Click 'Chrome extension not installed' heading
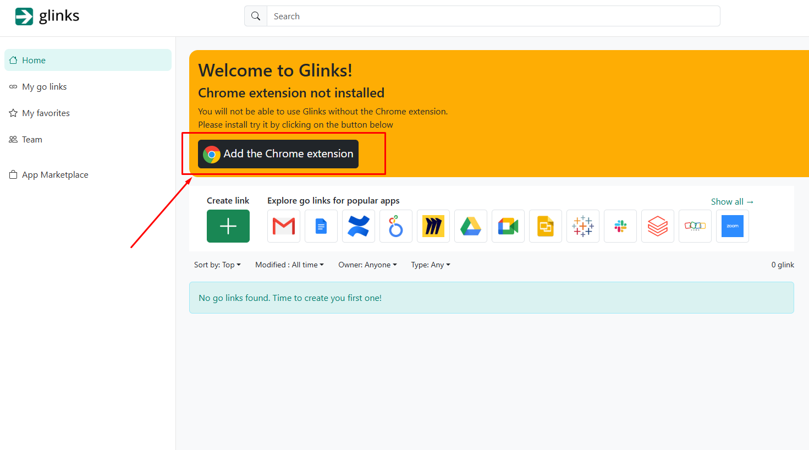Viewport: 809px width, 450px height. [x=291, y=93]
